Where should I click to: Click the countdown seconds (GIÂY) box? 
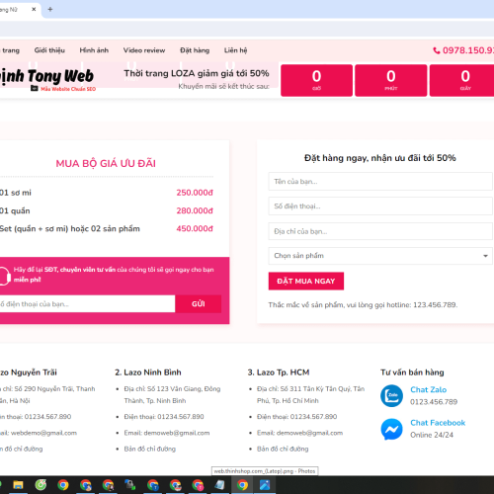pyautogui.click(x=462, y=80)
